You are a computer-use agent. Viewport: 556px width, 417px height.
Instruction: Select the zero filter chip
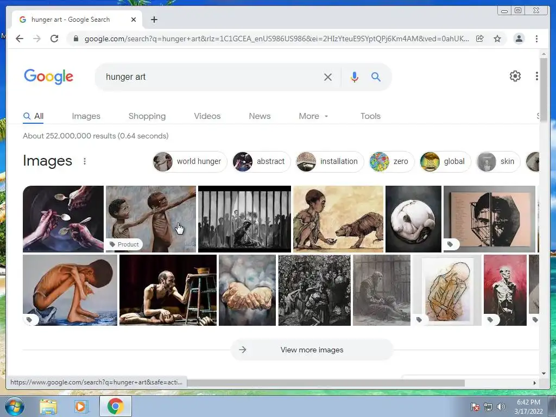pyautogui.click(x=391, y=161)
